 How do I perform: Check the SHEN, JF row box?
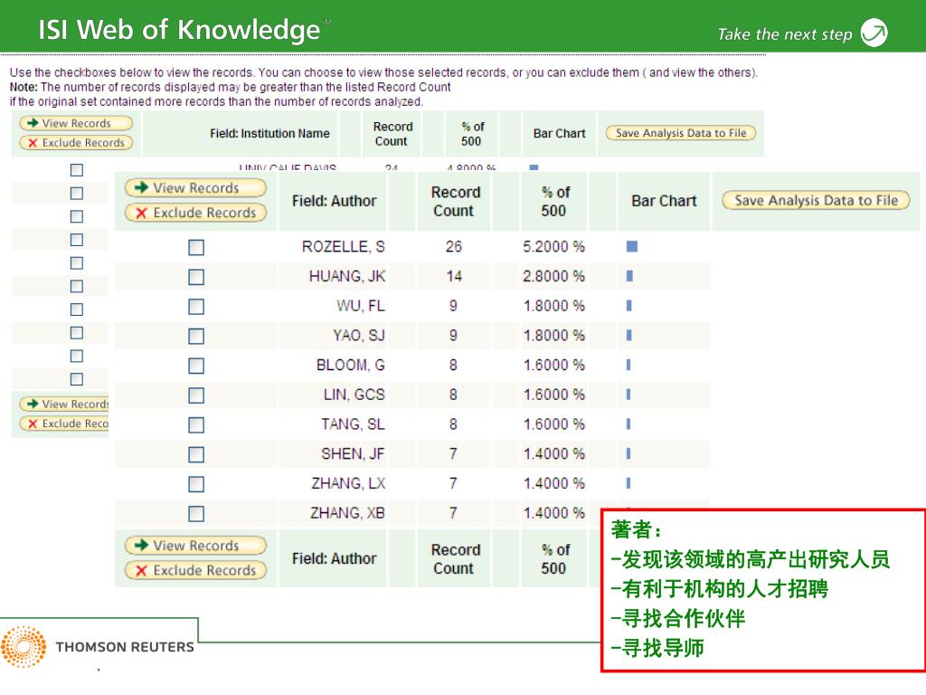tap(196, 454)
